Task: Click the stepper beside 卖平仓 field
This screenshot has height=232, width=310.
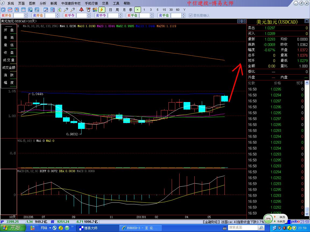Action: tap(183, 15)
